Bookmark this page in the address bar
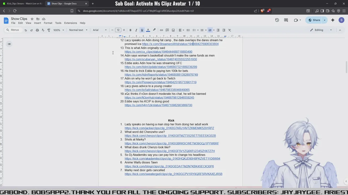348x195 pixels. pos(72,11)
